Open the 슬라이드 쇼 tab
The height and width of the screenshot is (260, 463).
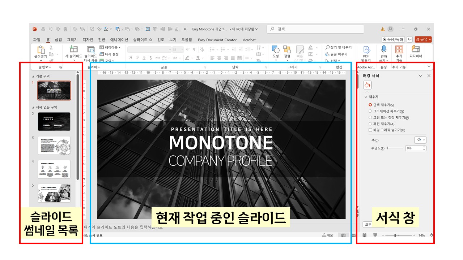143,40
